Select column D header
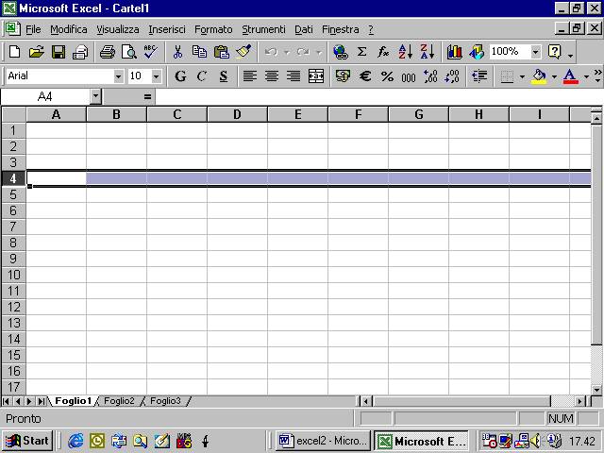 point(237,114)
